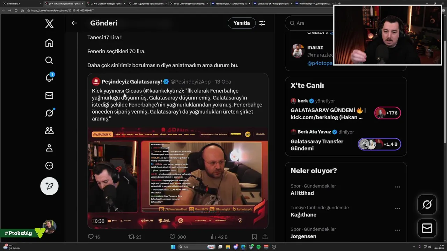Viewport: 447px width, 251px height.
Task: Open maraz profile avatar
Action: tap(298, 51)
